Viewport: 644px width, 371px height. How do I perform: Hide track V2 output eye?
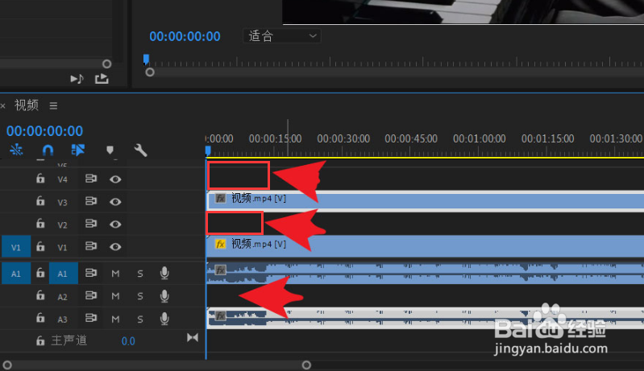point(115,225)
